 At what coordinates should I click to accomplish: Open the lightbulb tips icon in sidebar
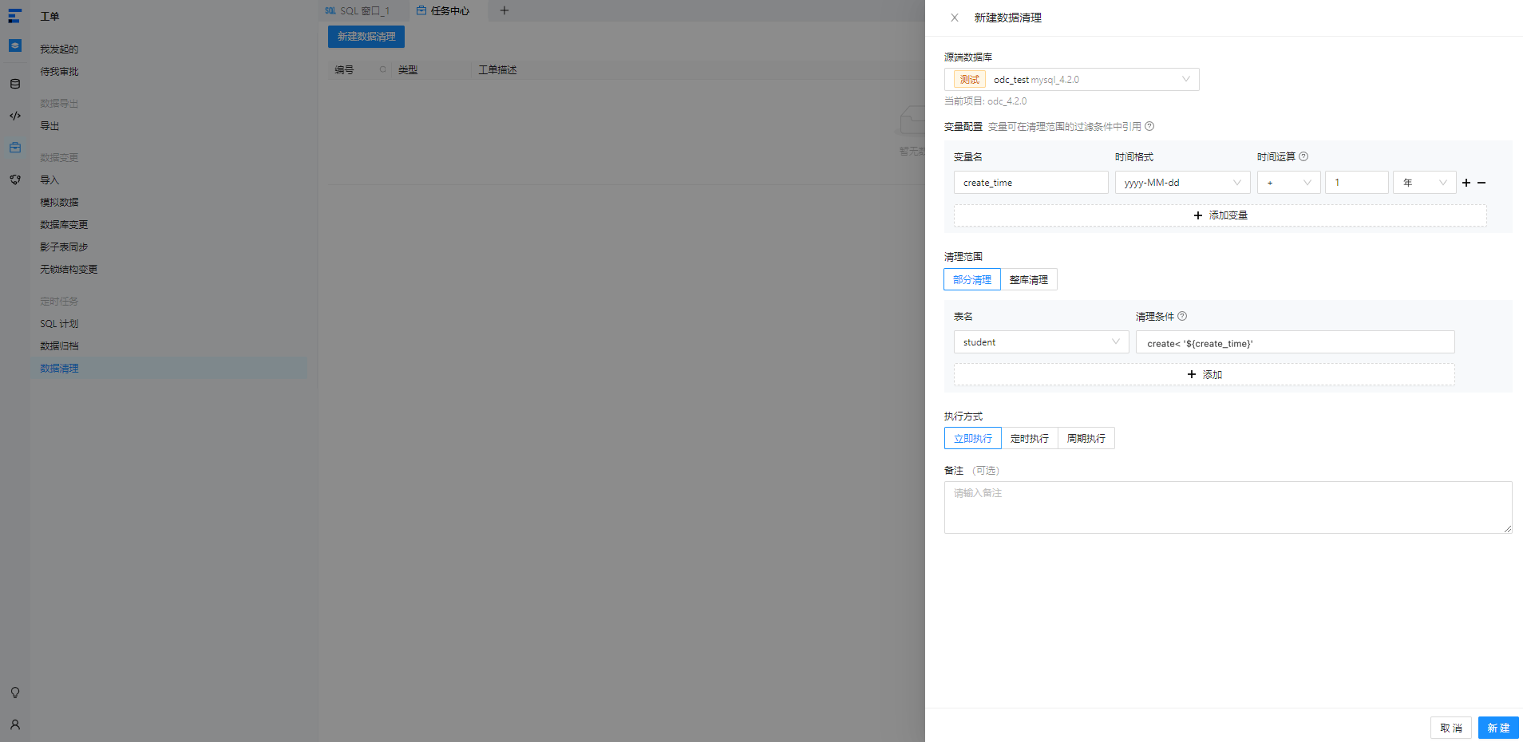coord(15,693)
